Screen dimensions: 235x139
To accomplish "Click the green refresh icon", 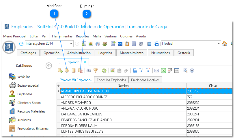I will pyautogui.click(x=104, y=70).
